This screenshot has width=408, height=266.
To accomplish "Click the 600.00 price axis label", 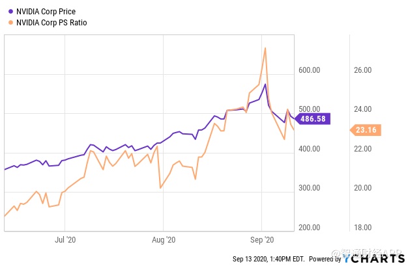I will pyautogui.click(x=309, y=70).
